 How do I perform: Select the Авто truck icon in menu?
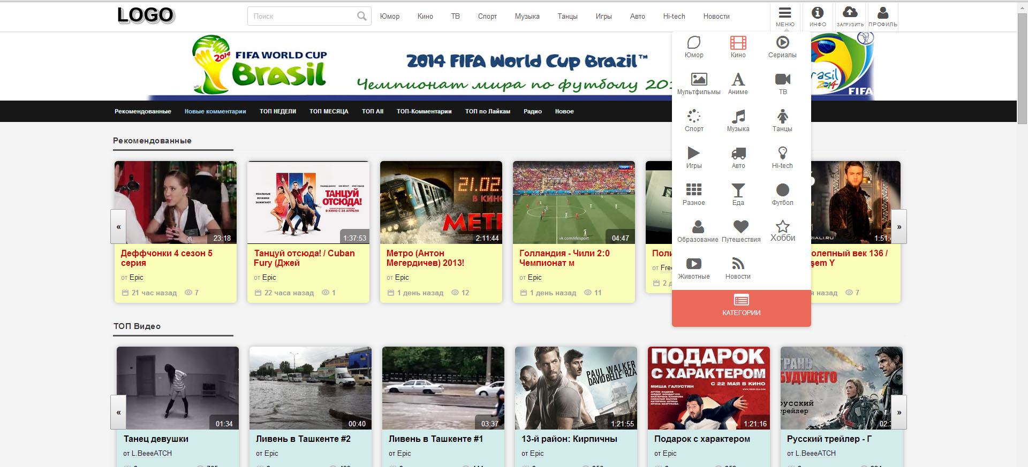pyautogui.click(x=738, y=153)
